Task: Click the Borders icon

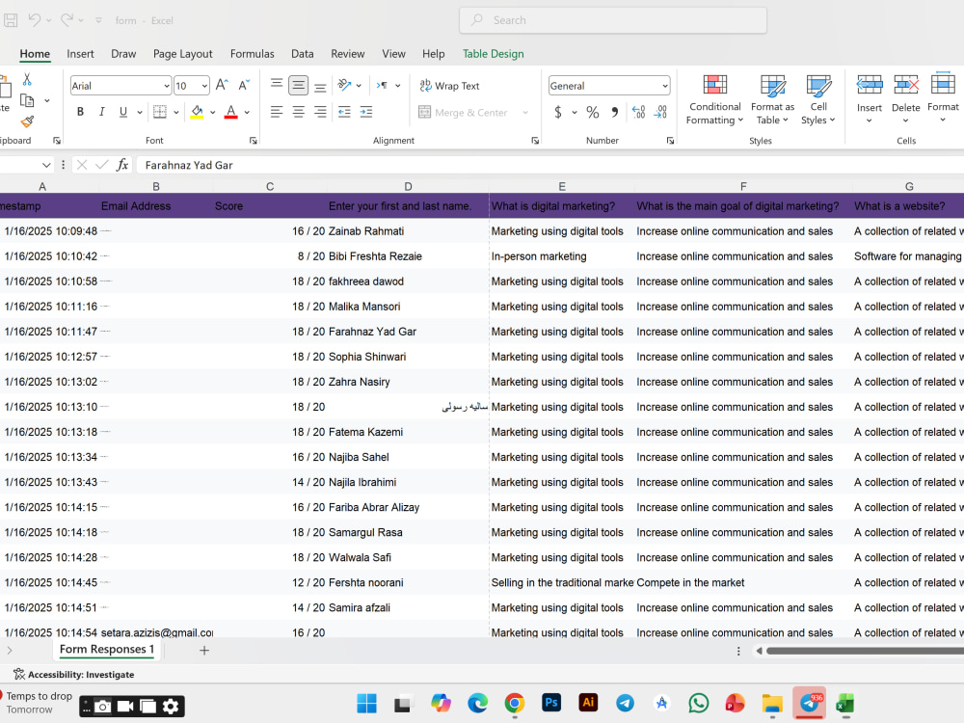Action: [160, 112]
